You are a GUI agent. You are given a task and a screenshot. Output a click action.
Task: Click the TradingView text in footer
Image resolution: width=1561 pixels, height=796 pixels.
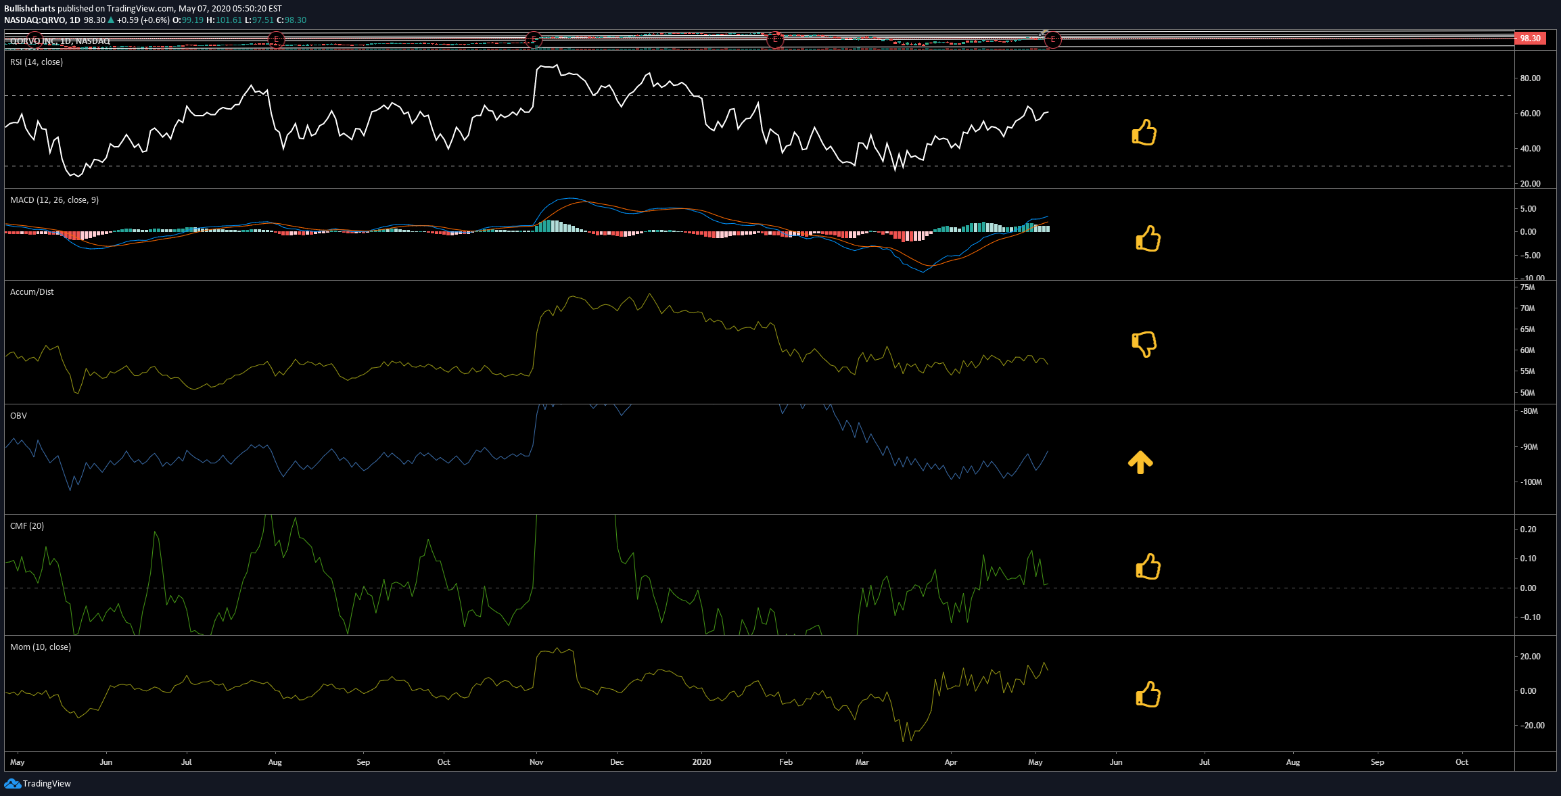[x=47, y=784]
